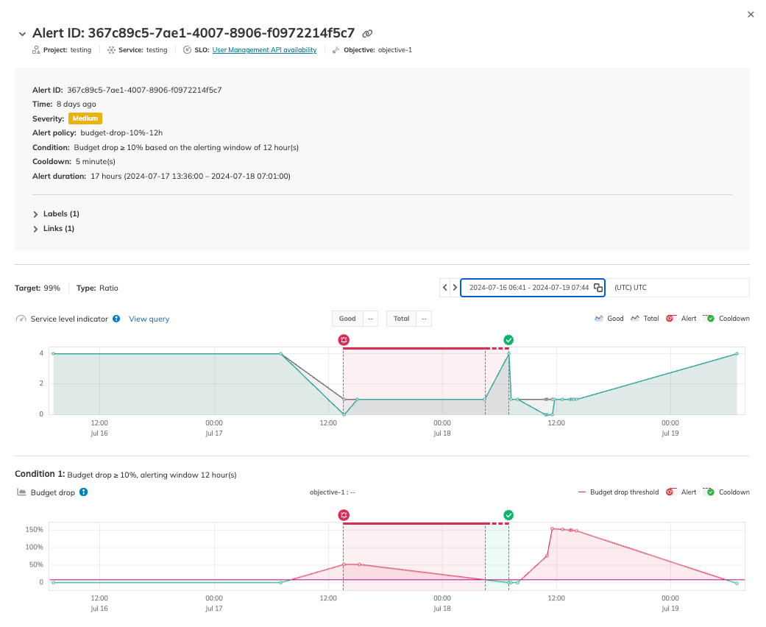Click alert policy budget-drop-10%-12h text
This screenshot has height=627, width=766.
(121, 133)
